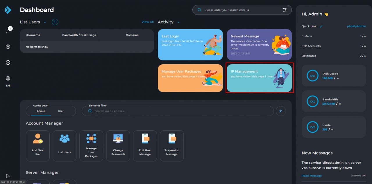Click the Search menu entries field

180,111
